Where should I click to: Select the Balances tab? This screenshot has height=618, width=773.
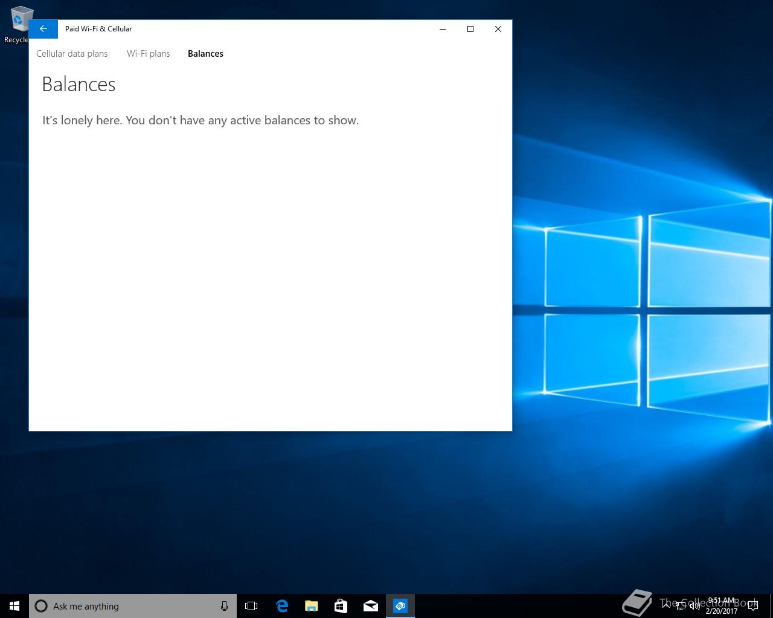point(205,54)
